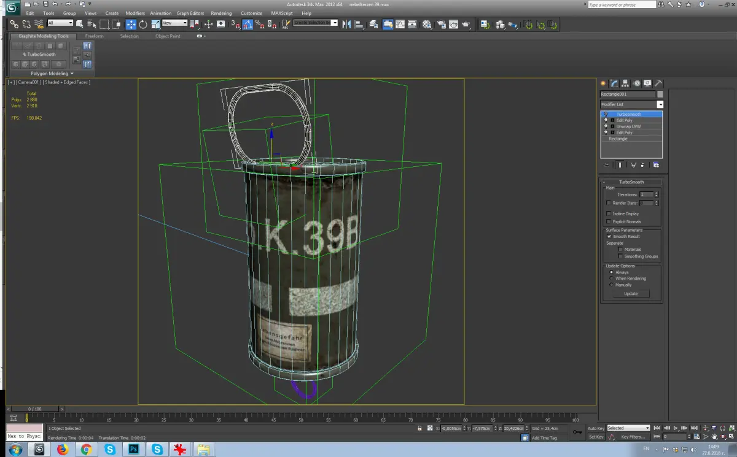The height and width of the screenshot is (457, 737).
Task: Select the Move transform tool
Action: pyautogui.click(x=131, y=25)
